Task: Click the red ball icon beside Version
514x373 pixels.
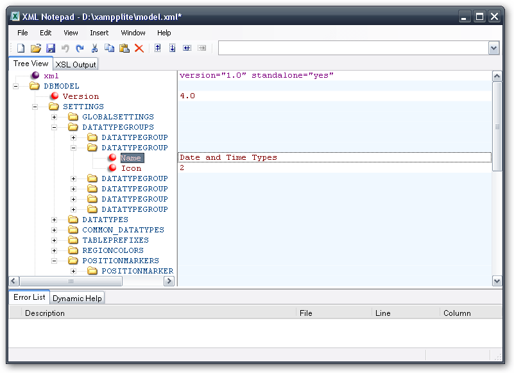Action: 55,96
